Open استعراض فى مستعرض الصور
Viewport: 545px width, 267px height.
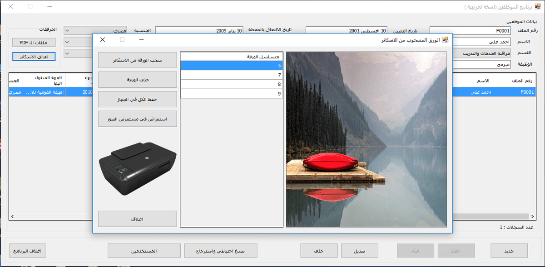click(137, 119)
